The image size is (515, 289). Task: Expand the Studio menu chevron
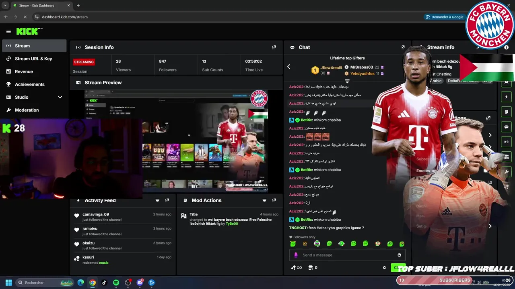coord(60,97)
